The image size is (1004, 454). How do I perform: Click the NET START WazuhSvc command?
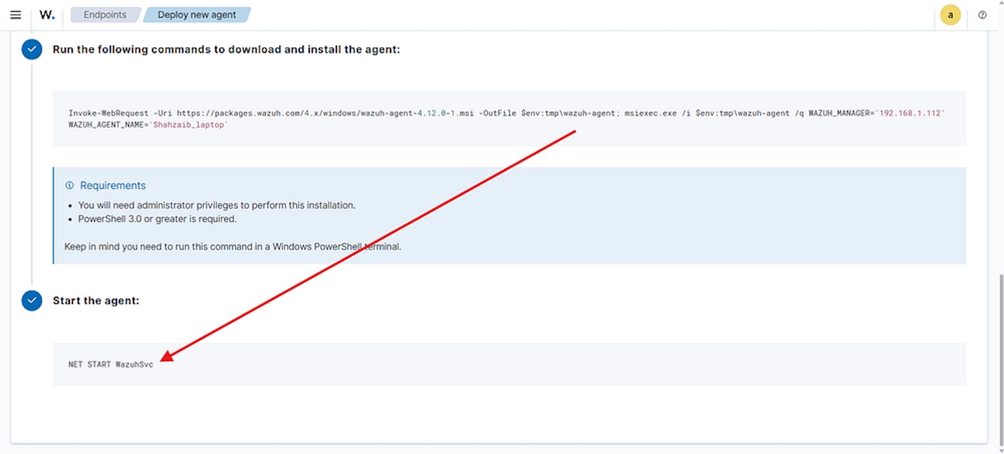(x=111, y=364)
